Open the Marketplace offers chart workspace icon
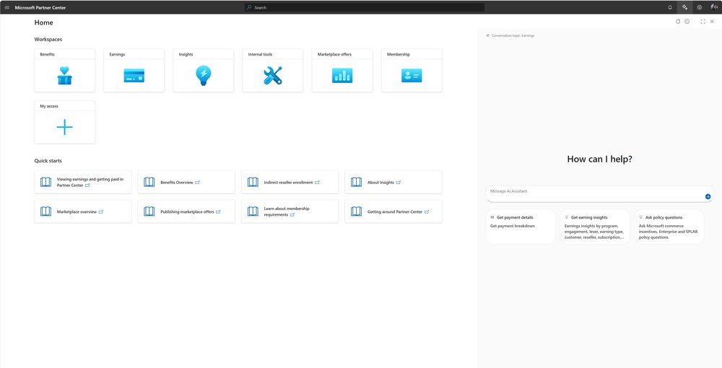Screen dimensions: 722x368 [x=342, y=76]
